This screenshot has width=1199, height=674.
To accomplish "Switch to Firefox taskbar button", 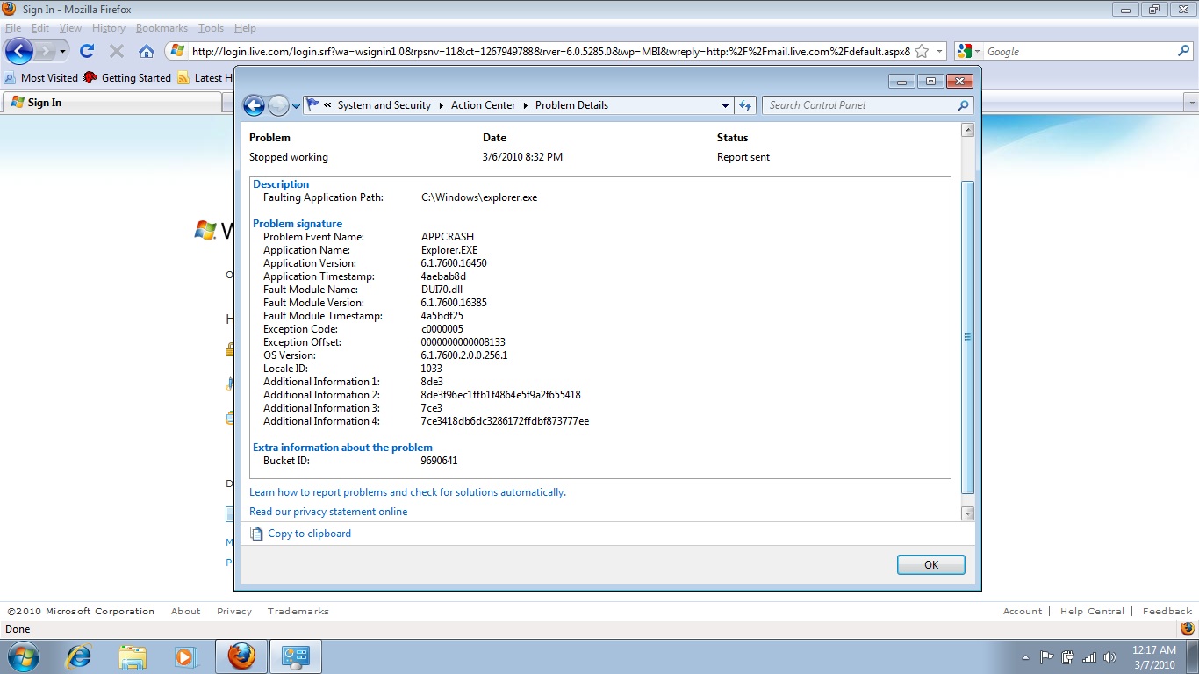I will point(241,656).
